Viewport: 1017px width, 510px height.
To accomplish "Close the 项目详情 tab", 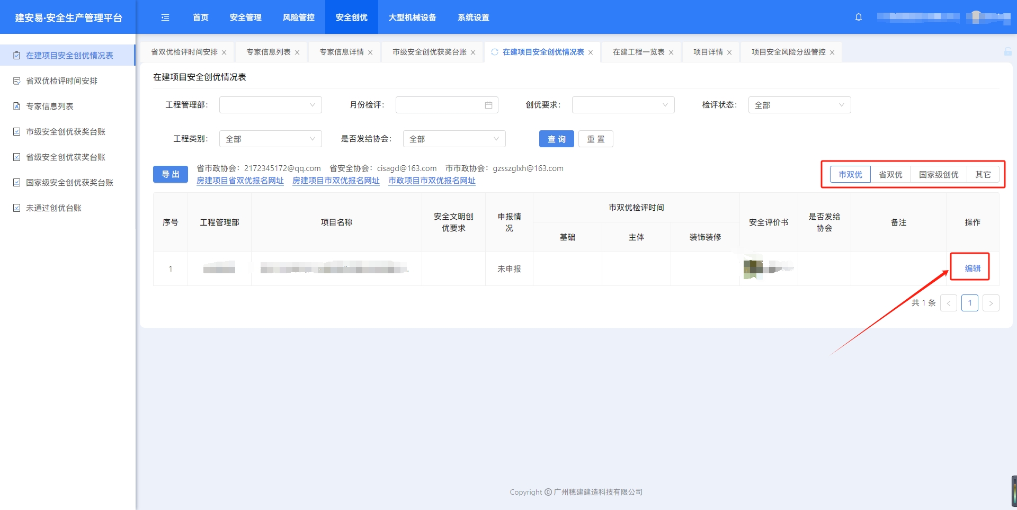I will coord(729,52).
